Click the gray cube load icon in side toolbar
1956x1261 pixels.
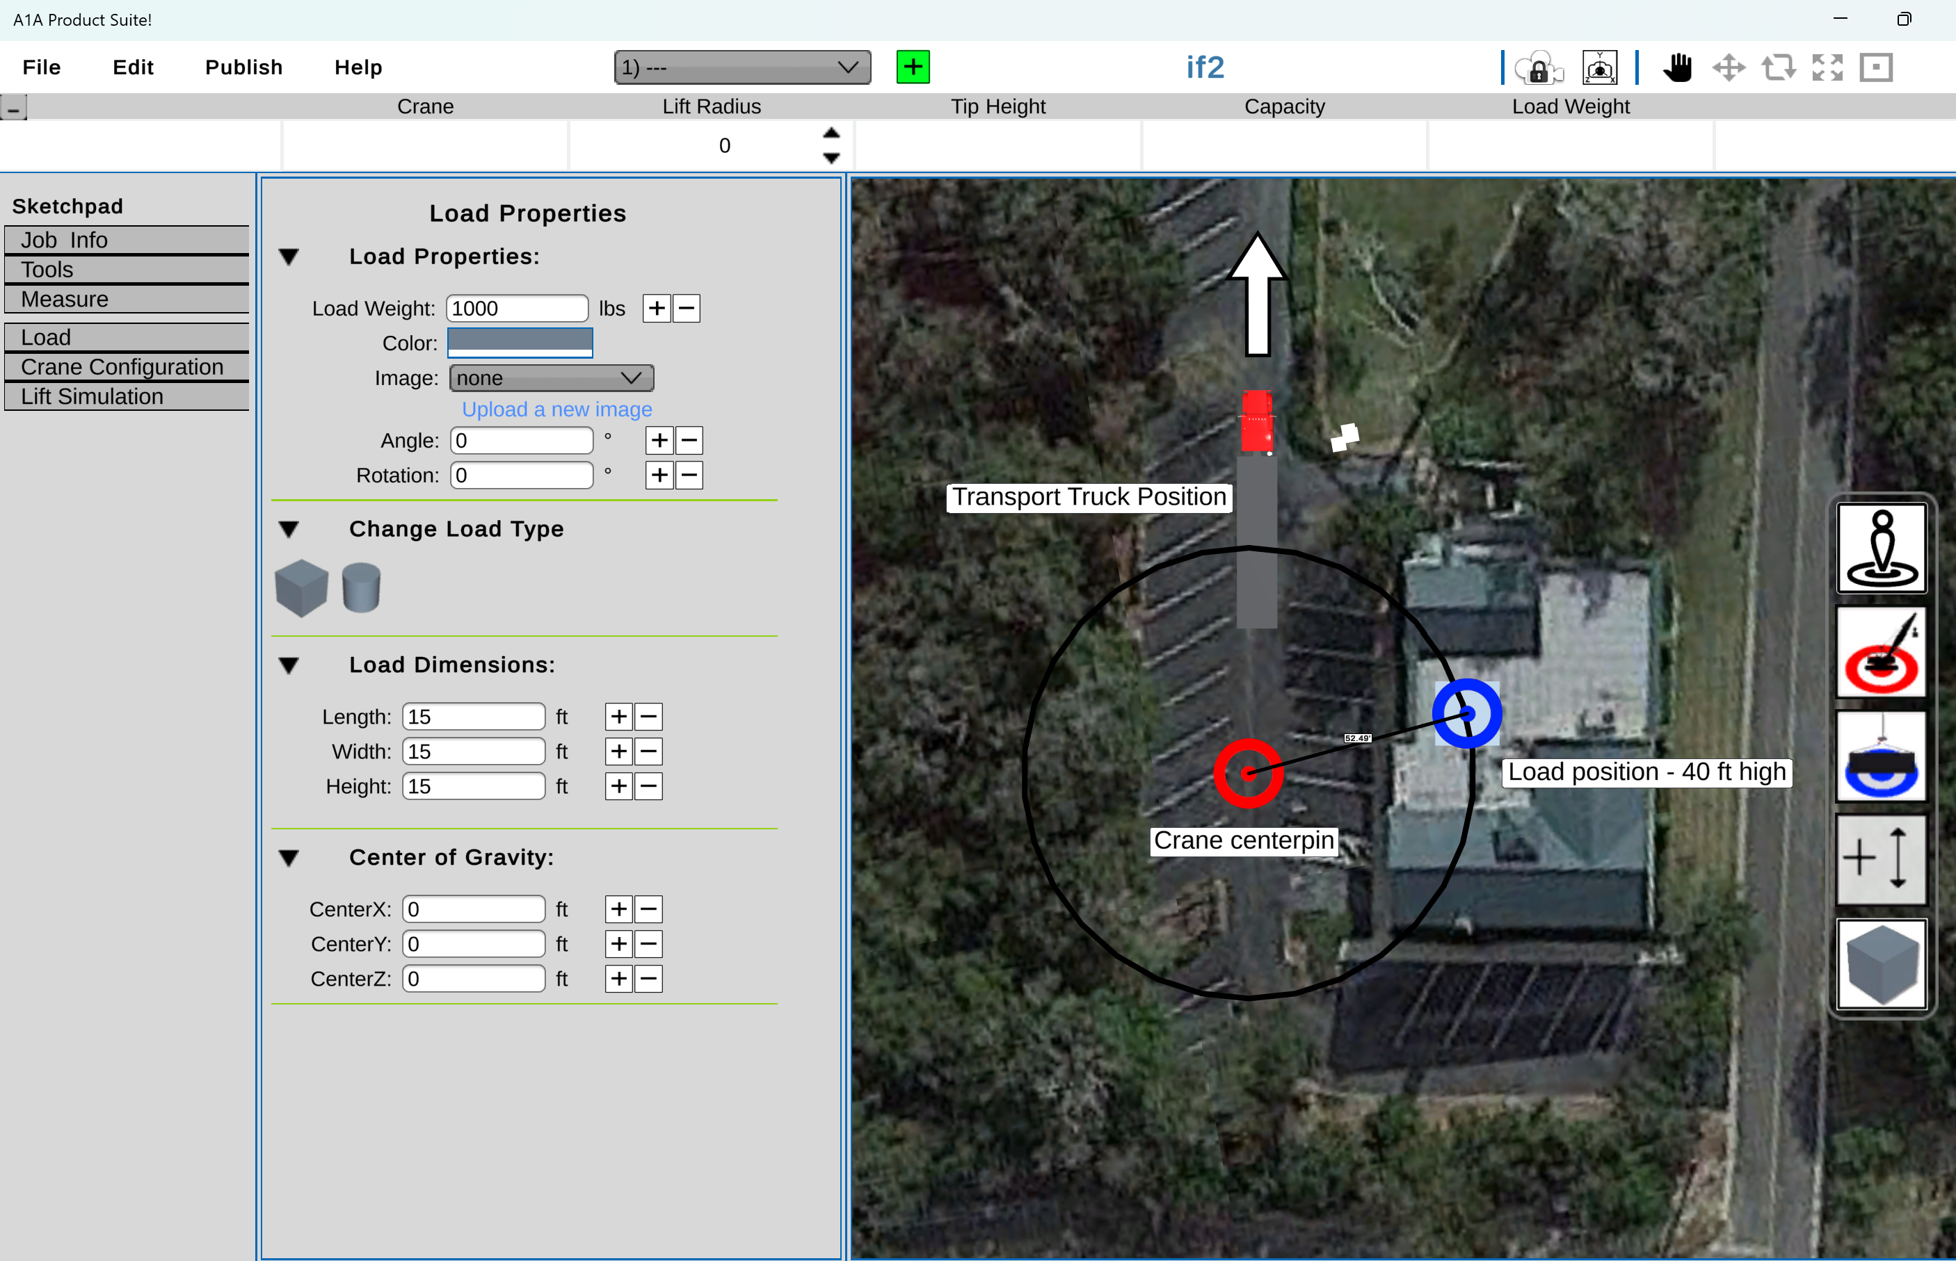(1882, 963)
